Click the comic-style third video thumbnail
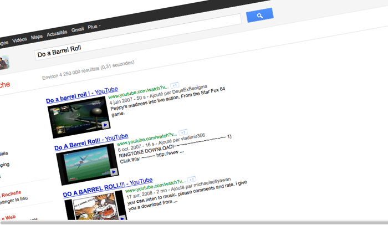The width and height of the screenshot is (388, 225). (x=91, y=207)
